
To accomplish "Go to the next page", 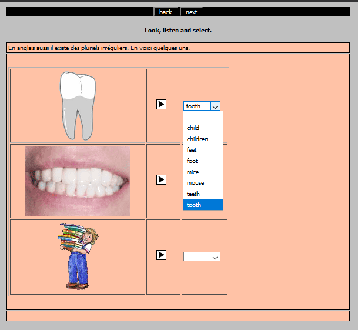I will click(x=191, y=12).
